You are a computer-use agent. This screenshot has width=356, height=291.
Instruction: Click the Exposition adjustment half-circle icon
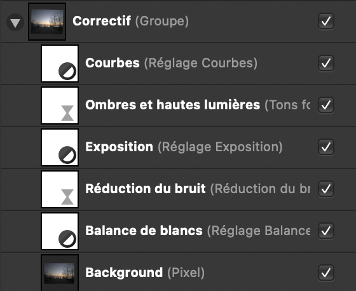point(67,155)
